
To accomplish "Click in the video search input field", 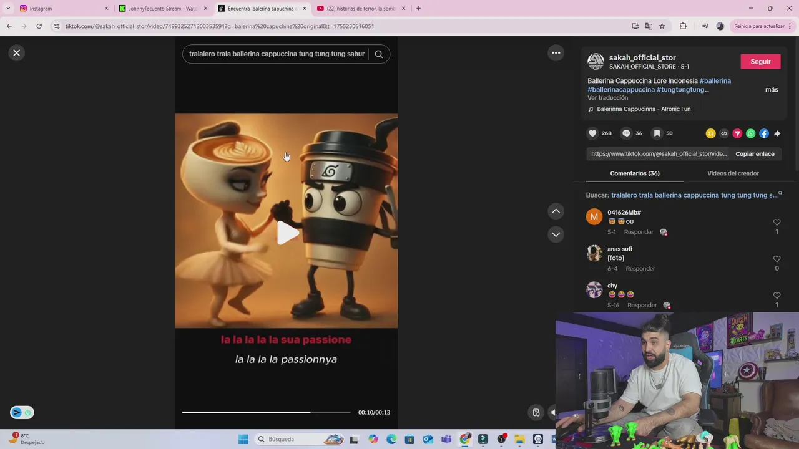I will pos(277,54).
